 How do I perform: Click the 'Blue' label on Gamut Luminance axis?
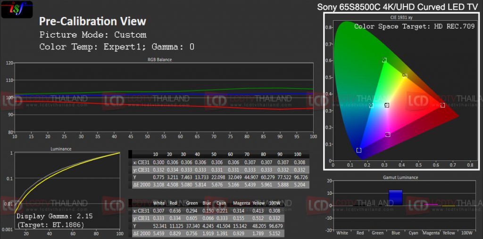(x=396, y=233)
